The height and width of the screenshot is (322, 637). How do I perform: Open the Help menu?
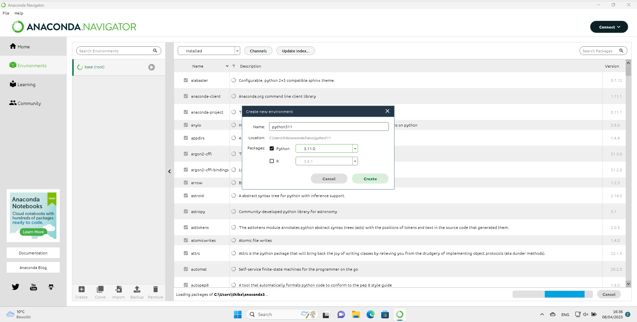tap(19, 13)
